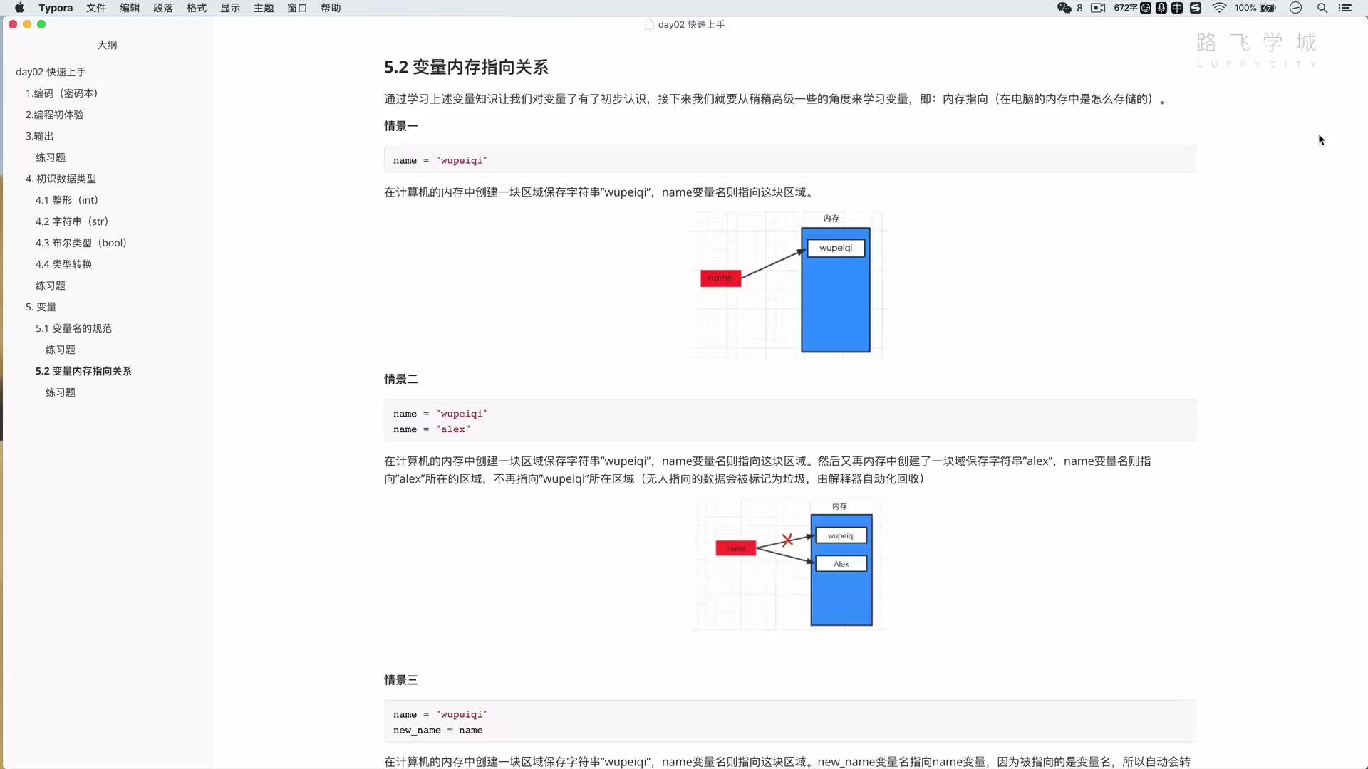Open the 帮助 menu
The height and width of the screenshot is (769, 1368).
coord(331,8)
